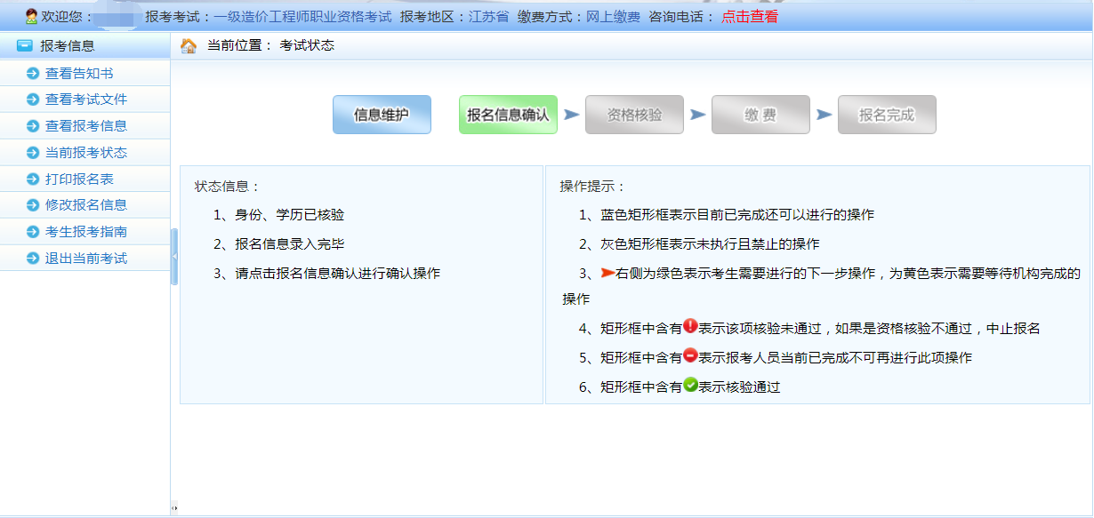Click the red exclamation icon in tip 4
The width and height of the screenshot is (1094, 518).
coord(690,327)
